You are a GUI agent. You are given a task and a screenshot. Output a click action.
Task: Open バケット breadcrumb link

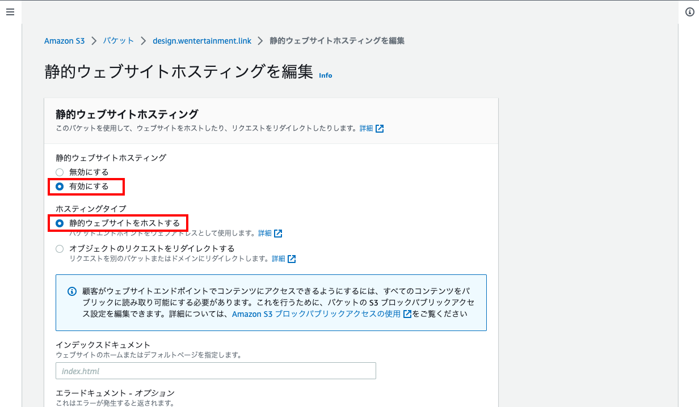click(118, 41)
